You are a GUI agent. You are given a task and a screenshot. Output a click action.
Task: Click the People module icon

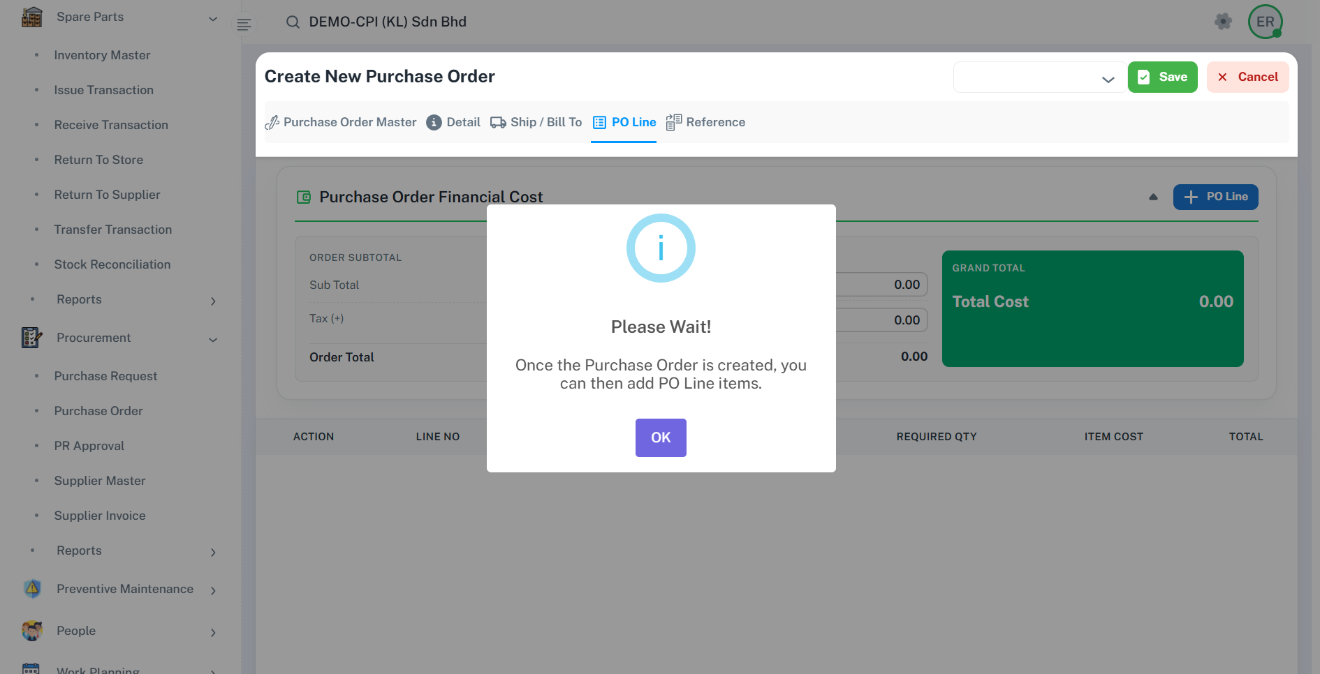32,631
